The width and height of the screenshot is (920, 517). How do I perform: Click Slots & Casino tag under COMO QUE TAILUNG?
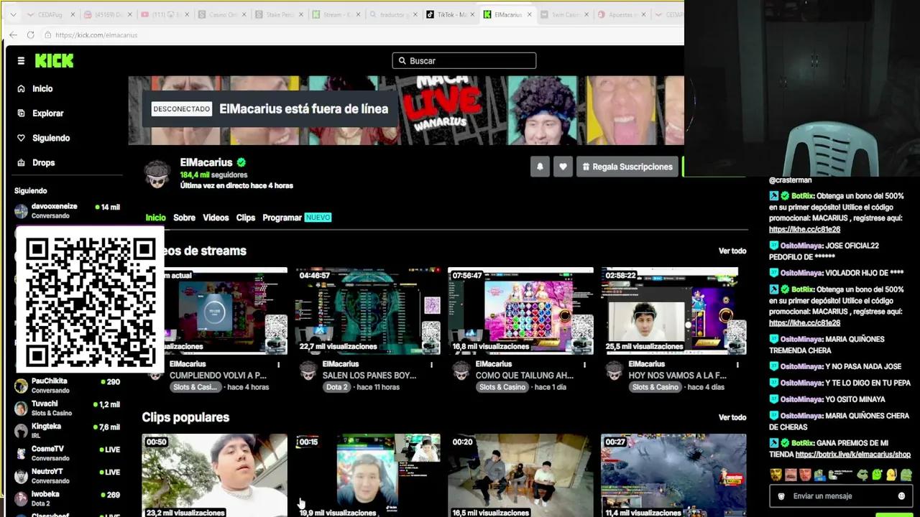[502, 387]
